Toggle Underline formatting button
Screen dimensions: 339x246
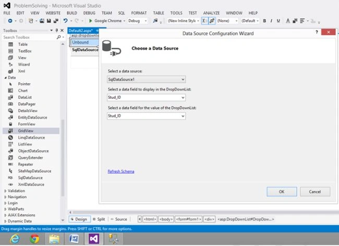(279, 21)
